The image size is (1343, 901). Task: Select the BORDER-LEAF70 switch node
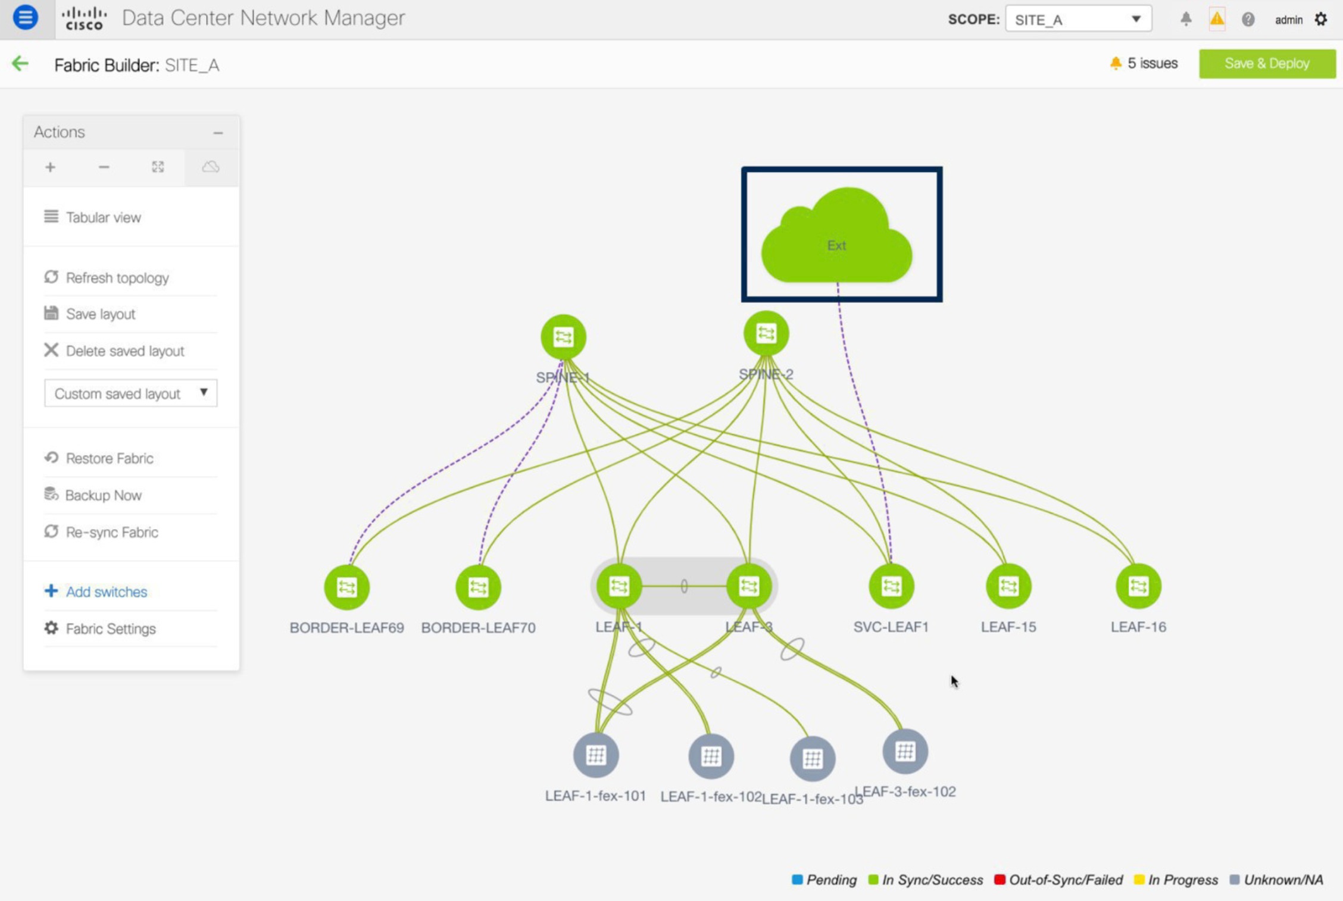click(478, 587)
